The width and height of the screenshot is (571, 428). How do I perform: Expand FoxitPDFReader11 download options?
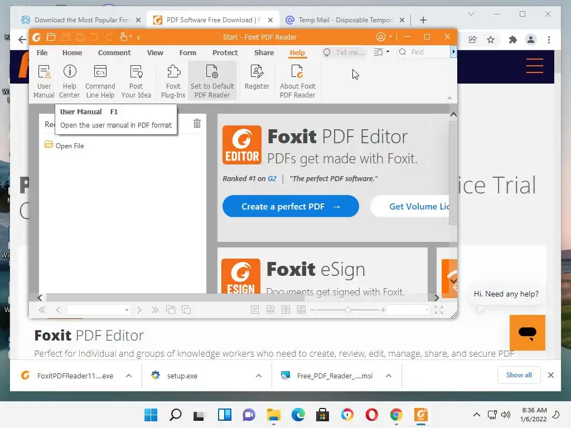coord(129,376)
